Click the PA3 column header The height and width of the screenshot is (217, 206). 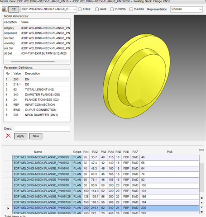103,152
